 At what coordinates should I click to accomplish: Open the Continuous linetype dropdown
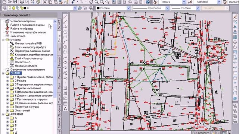[x=167, y=8]
